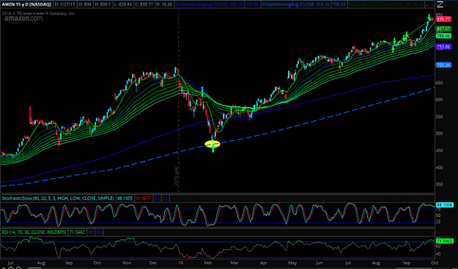Click the StochasticSlow oversold level 20 box
This screenshot has height=269, width=458.
click(165, 199)
